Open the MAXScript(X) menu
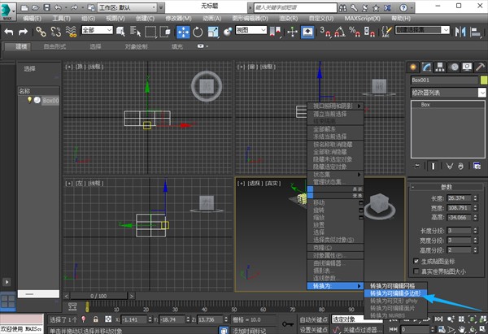The image size is (488, 334). (364, 17)
